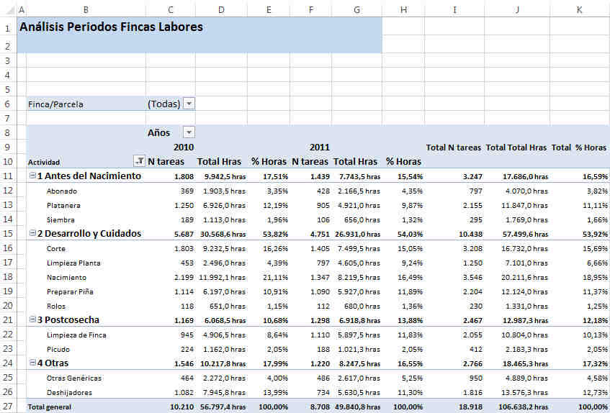Click the 2011 year header cell
The image size is (610, 413).
(x=320, y=147)
